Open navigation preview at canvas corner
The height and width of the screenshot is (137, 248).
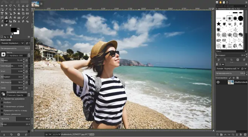pyautogui.click(x=213, y=131)
